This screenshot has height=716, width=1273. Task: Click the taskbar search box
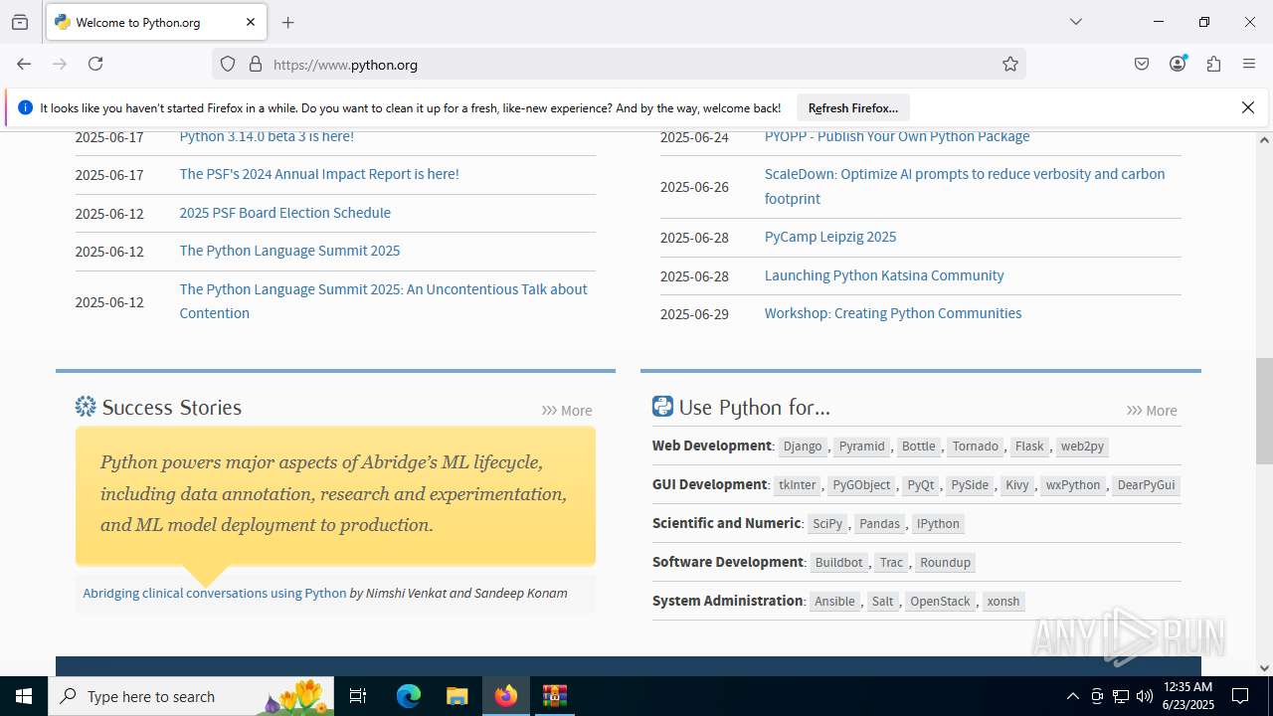pos(191,696)
